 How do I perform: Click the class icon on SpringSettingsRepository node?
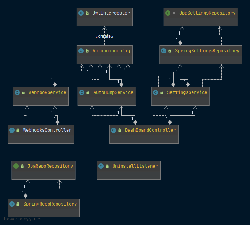tap(164, 51)
